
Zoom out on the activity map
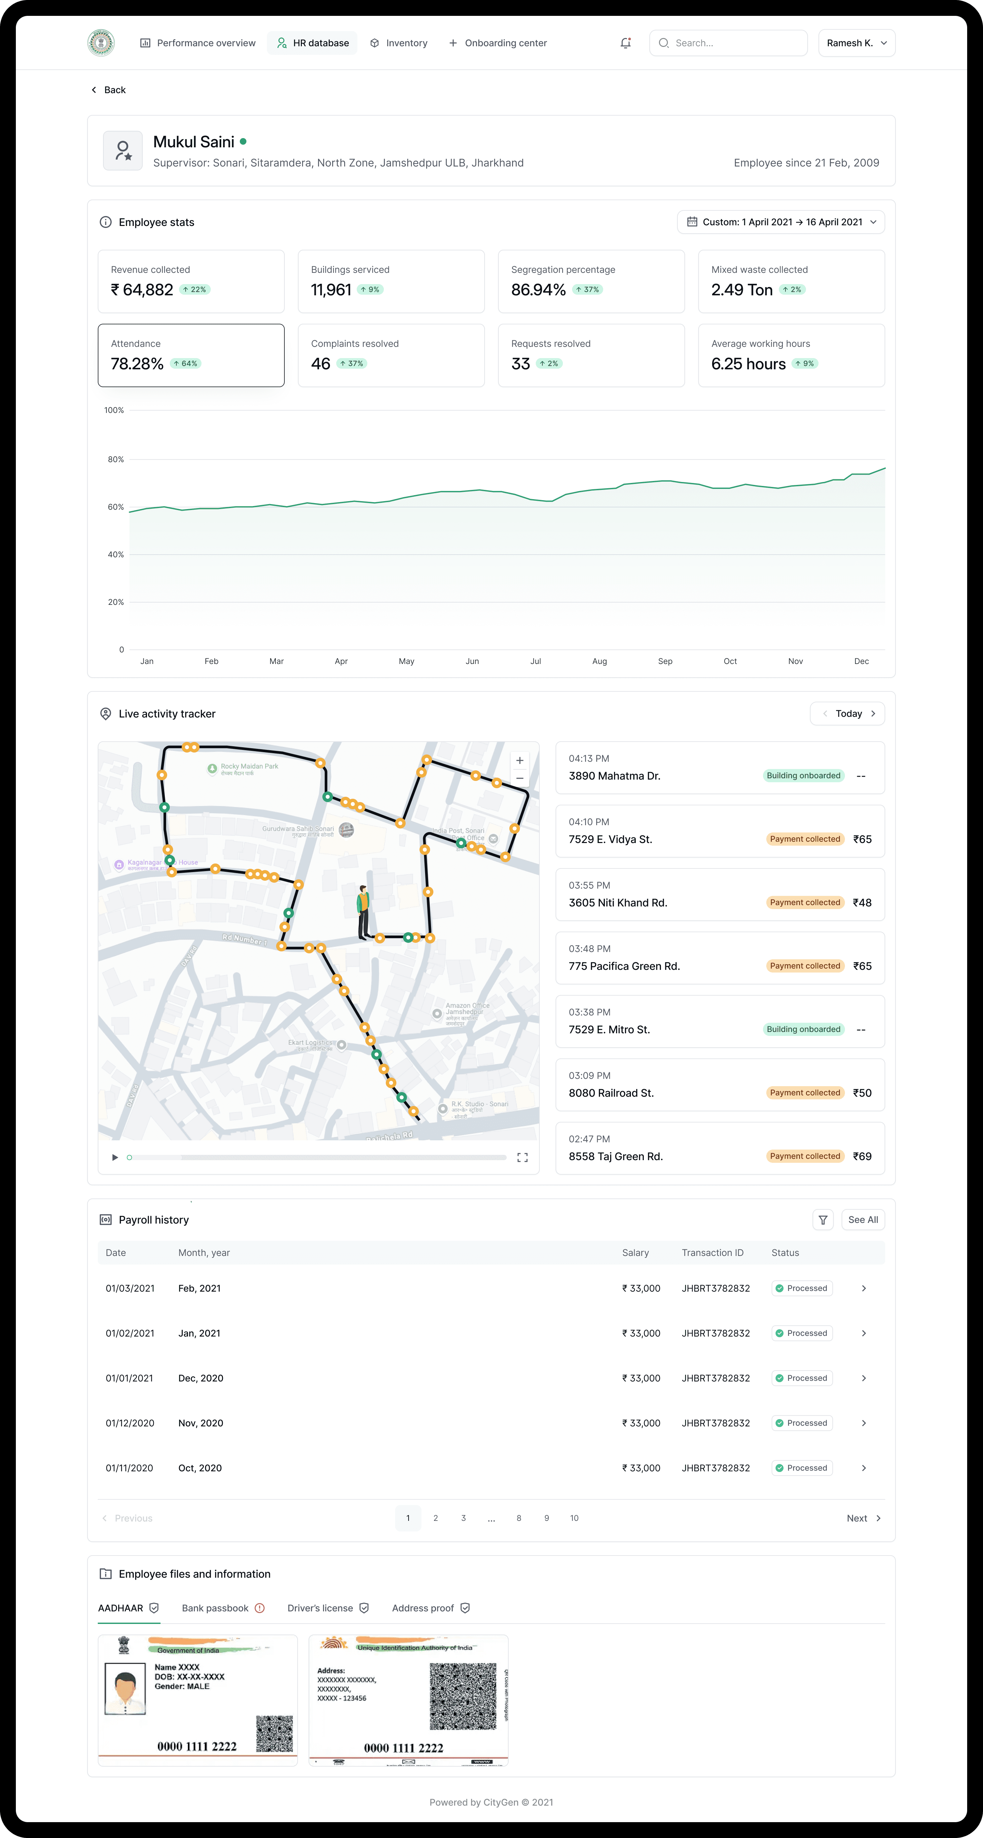(x=520, y=778)
